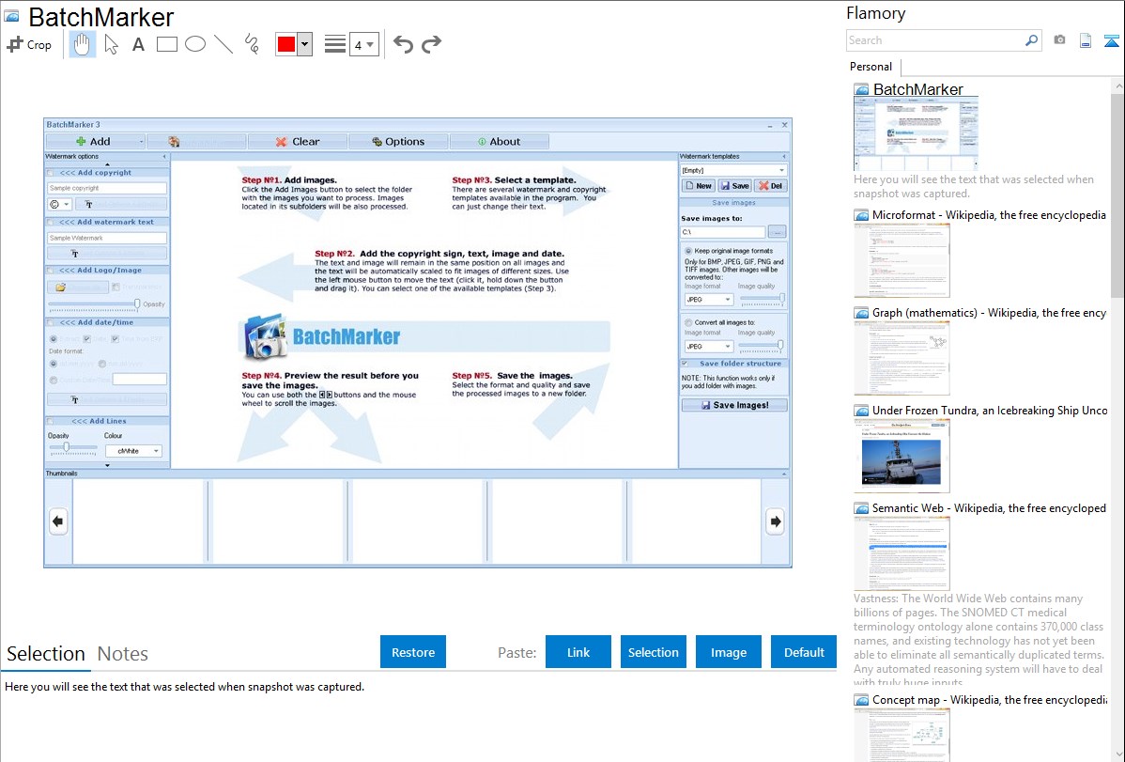
Task: Click the Paste Image button
Action: pyautogui.click(x=728, y=651)
